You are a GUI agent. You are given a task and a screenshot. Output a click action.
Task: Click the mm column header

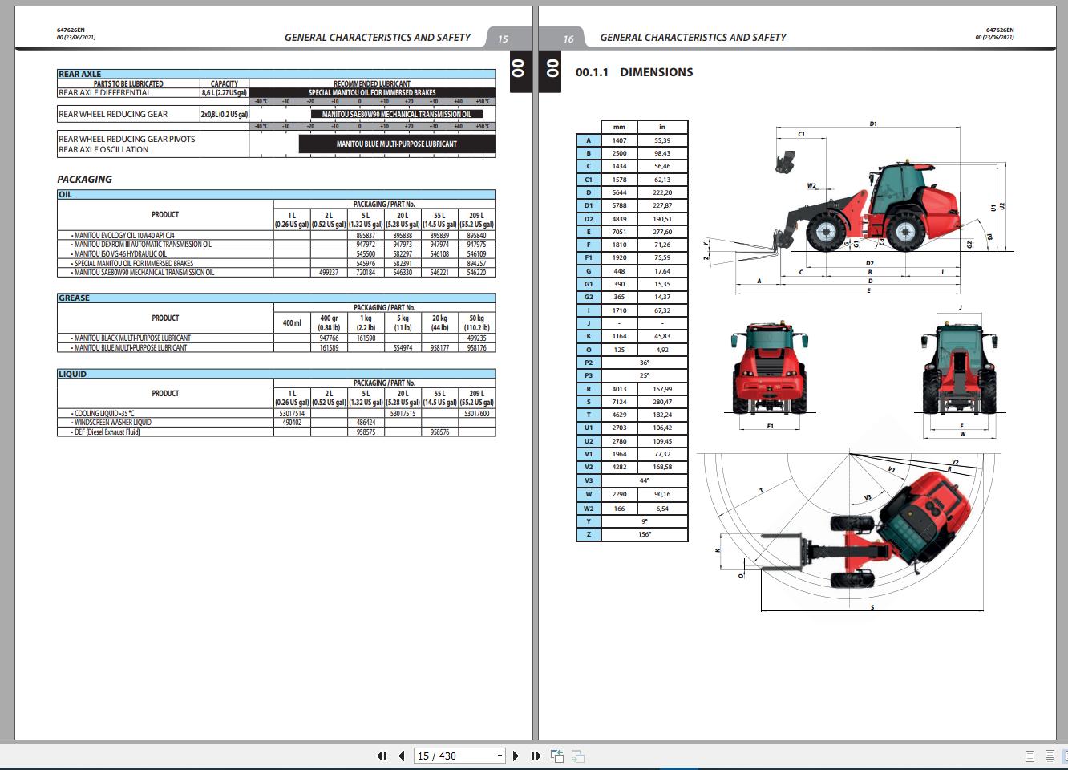tap(619, 127)
